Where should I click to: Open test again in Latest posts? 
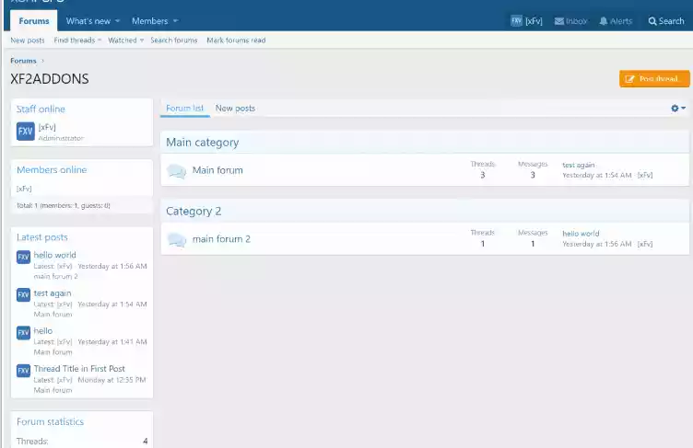[x=53, y=293]
